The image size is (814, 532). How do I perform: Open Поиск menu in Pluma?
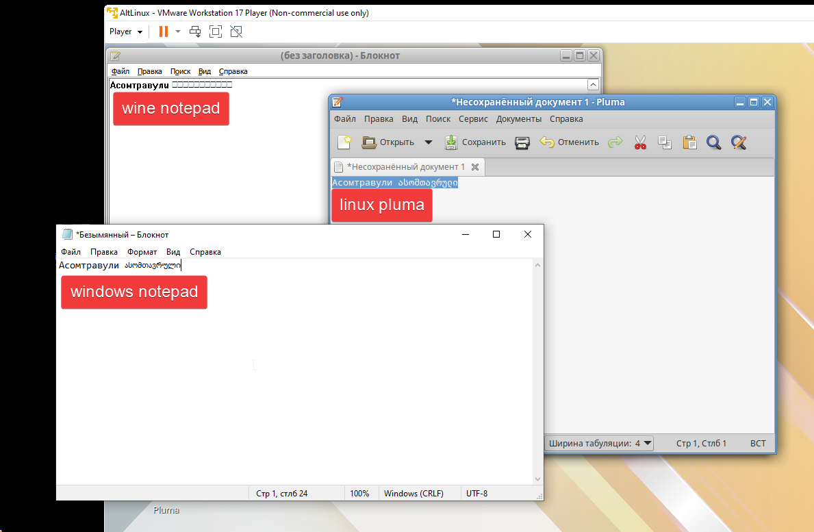[438, 119]
